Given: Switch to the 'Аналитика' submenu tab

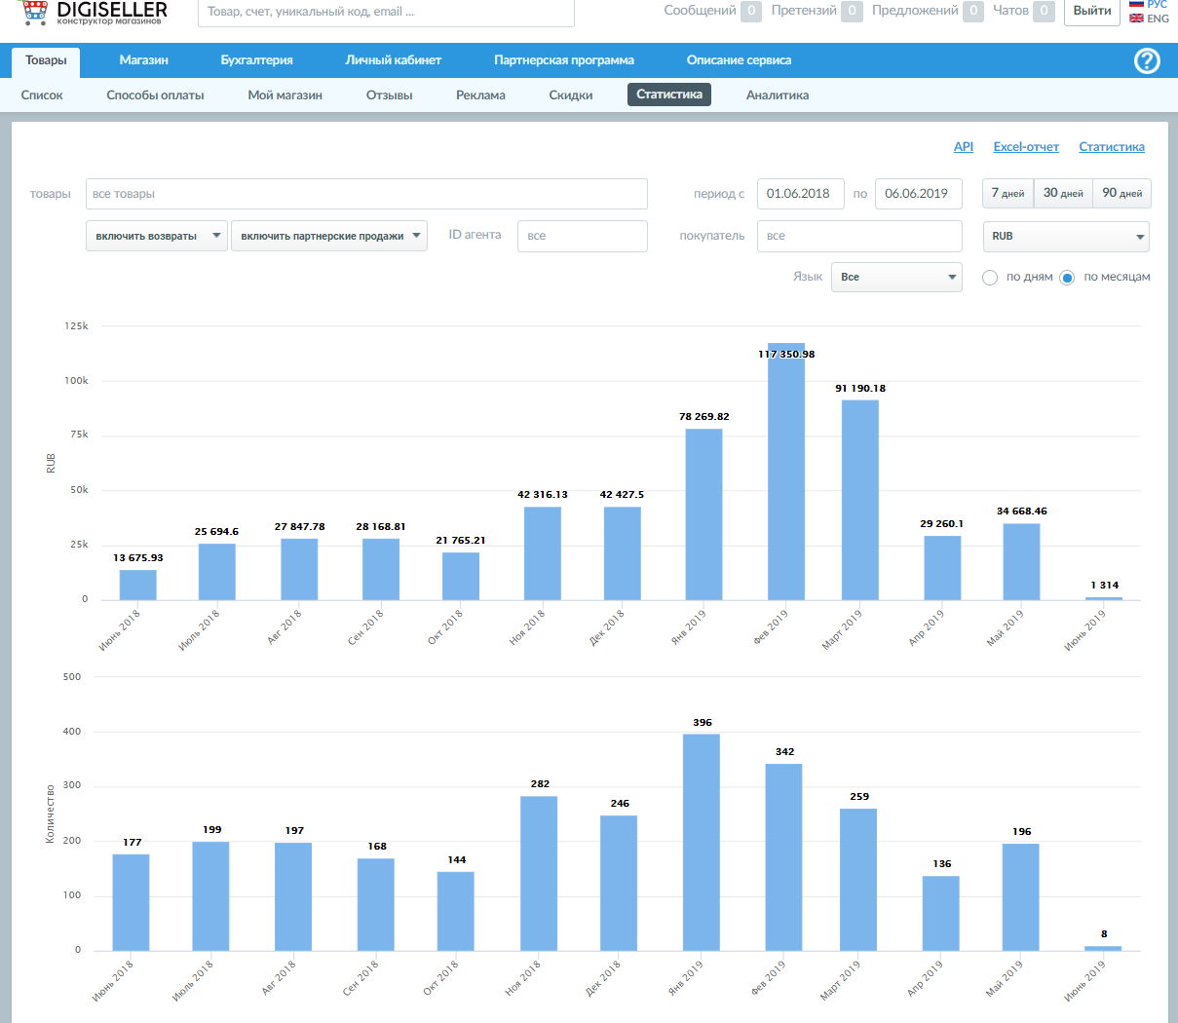Looking at the screenshot, I should tap(777, 95).
